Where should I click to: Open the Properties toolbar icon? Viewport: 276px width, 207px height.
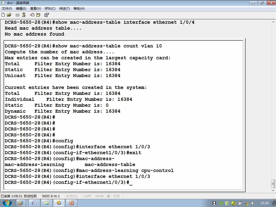click(x=46, y=15)
